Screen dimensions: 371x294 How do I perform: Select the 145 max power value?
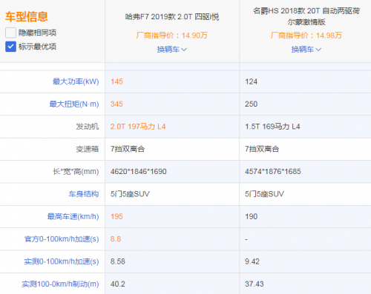coord(116,81)
